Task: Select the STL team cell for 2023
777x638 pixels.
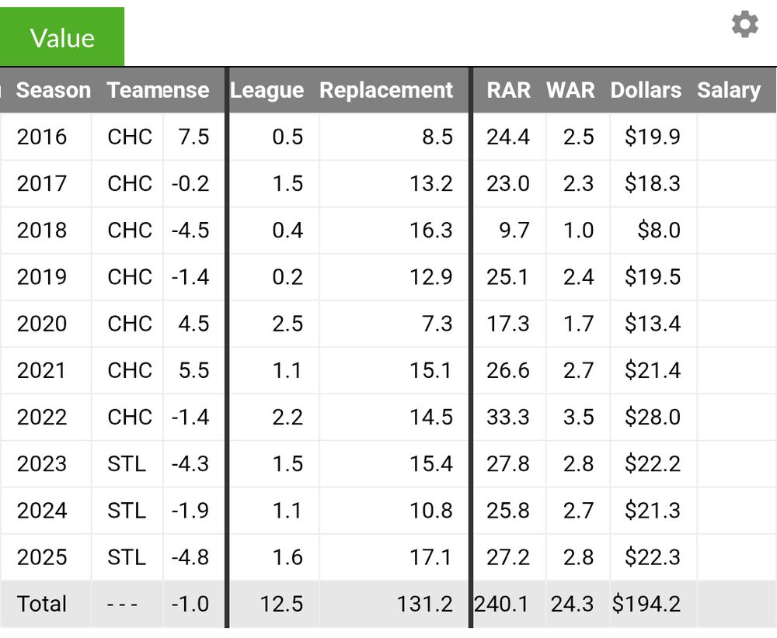Action: pos(127,464)
